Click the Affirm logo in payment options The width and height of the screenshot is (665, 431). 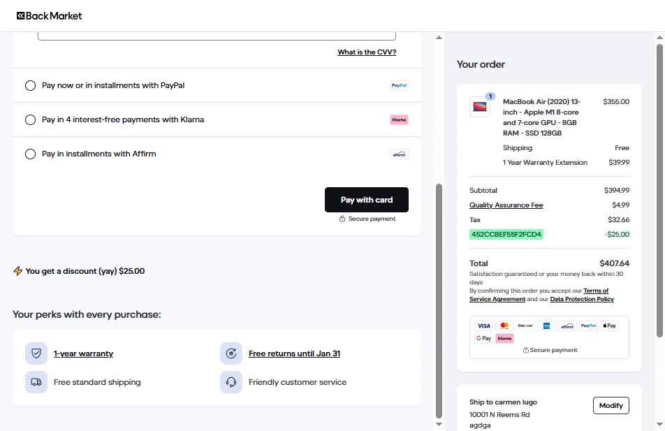point(399,154)
